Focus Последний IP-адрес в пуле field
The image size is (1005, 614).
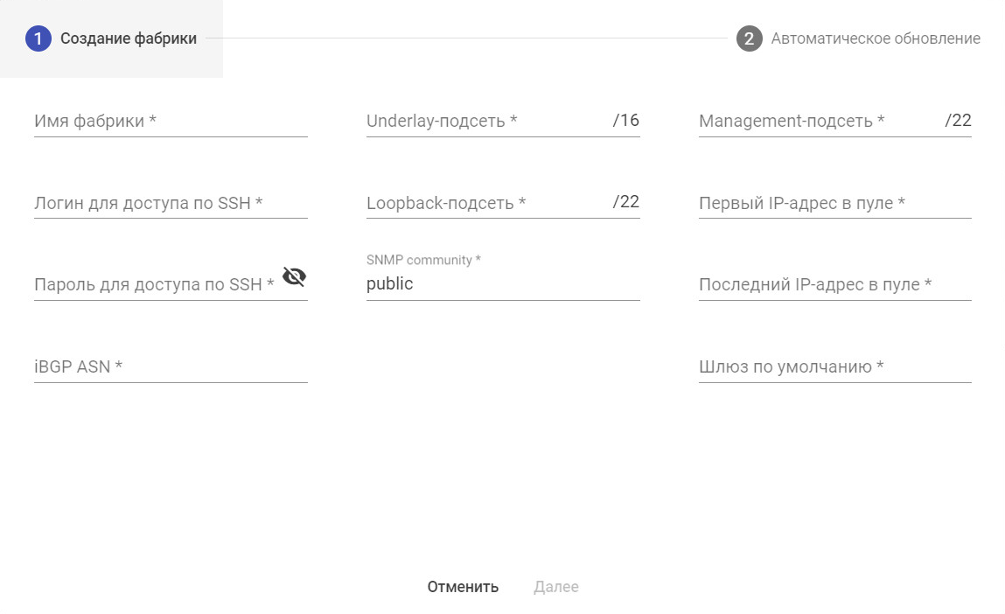pyautogui.click(x=834, y=284)
